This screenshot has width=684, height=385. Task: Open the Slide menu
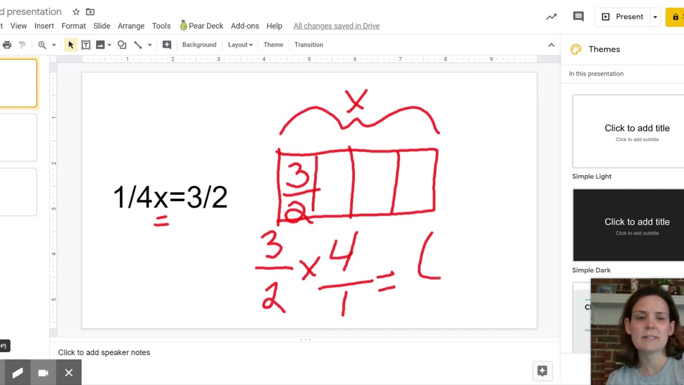(102, 26)
